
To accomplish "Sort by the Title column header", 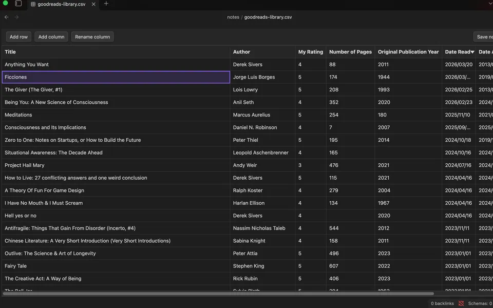I will coord(116,52).
